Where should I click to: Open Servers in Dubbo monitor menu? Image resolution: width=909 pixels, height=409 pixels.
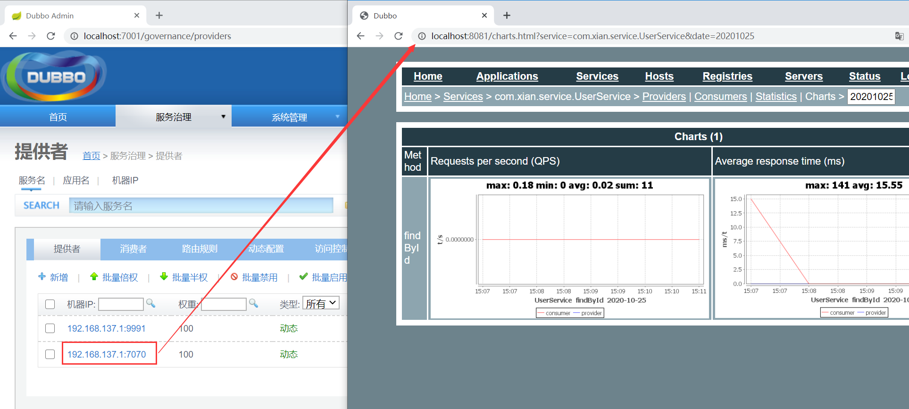pyautogui.click(x=804, y=76)
